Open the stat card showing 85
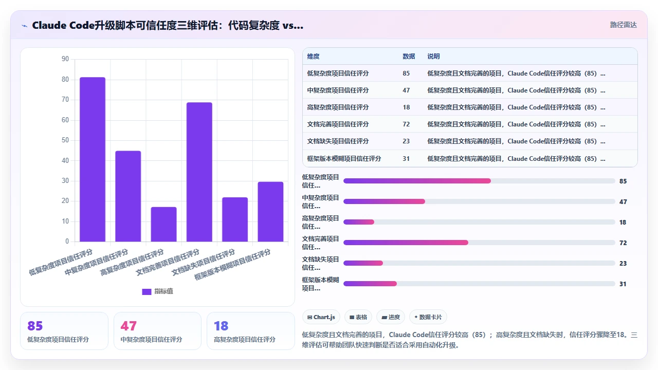 (64, 331)
